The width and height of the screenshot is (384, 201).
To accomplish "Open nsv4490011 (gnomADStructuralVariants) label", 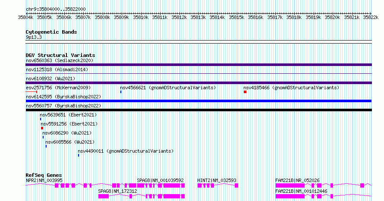I will (x=126, y=151).
